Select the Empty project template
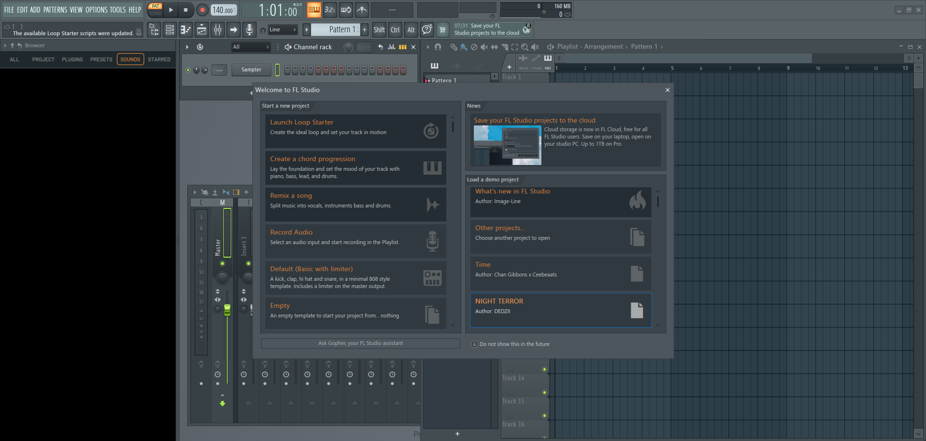This screenshot has height=441, width=926. (356, 314)
